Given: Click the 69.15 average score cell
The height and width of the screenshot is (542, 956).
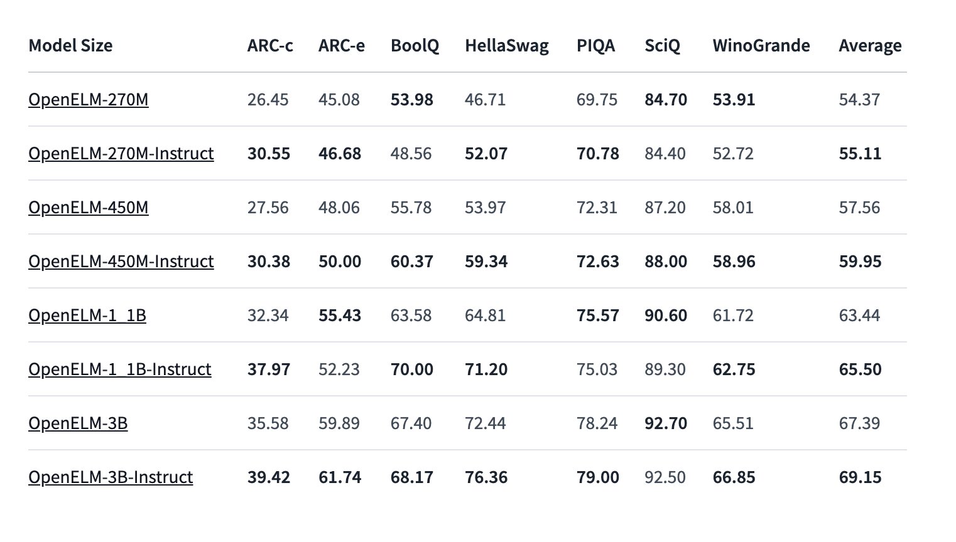Looking at the screenshot, I should click(860, 477).
